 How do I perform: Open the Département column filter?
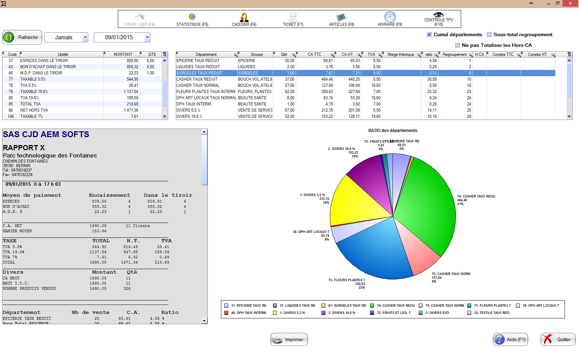[235, 55]
